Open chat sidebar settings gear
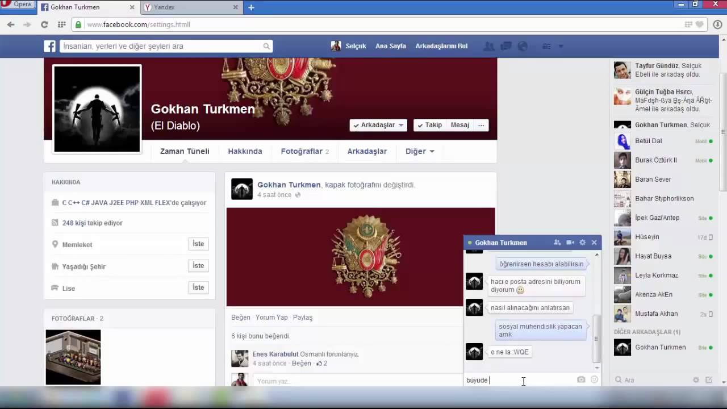Screen dimensions: 727x409 (x=696, y=379)
